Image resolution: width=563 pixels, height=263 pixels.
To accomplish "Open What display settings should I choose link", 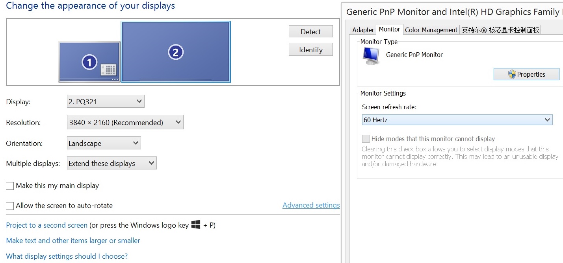I will click(x=67, y=256).
